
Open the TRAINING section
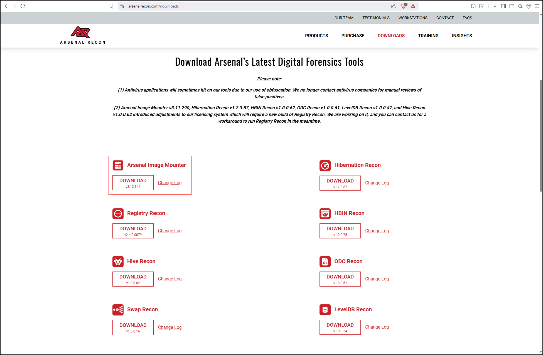click(x=428, y=36)
